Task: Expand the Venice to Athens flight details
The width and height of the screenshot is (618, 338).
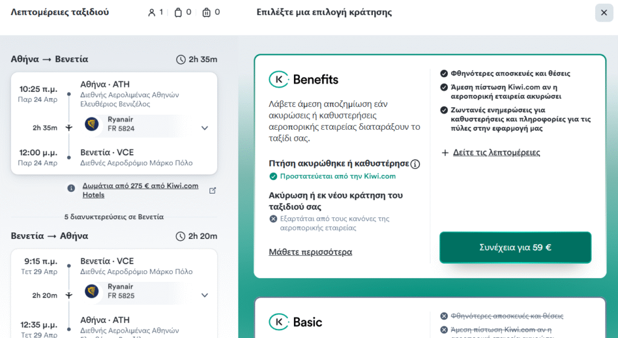Action: point(205,295)
